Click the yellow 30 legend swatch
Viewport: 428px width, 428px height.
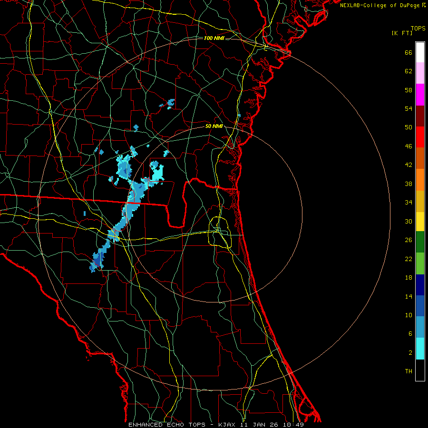[420, 222]
